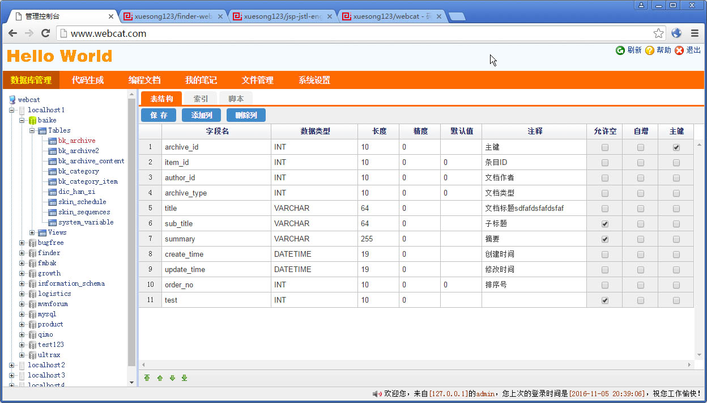Move row to top with first green arrow
The height and width of the screenshot is (403, 707).
tap(147, 378)
